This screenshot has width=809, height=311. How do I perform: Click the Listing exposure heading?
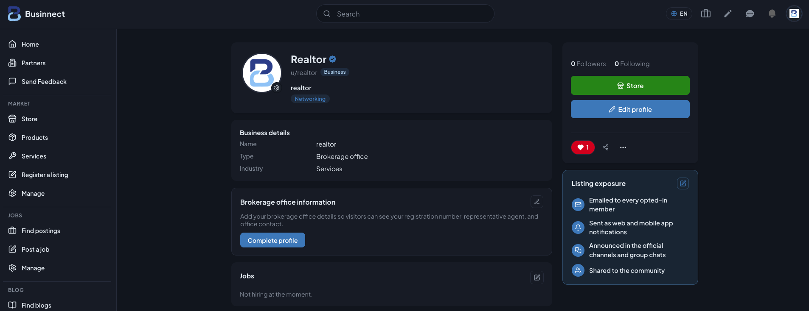pyautogui.click(x=598, y=183)
